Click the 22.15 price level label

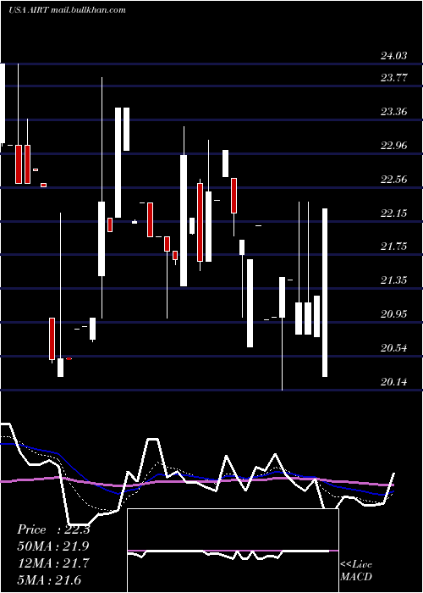pyautogui.click(x=394, y=213)
